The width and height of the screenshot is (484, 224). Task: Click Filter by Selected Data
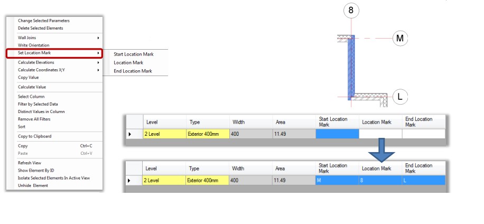pos(38,104)
